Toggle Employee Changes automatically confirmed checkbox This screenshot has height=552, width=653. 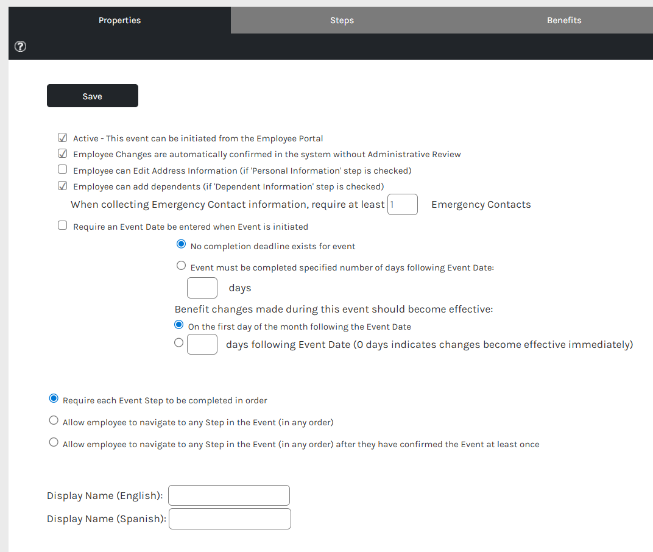(63, 154)
